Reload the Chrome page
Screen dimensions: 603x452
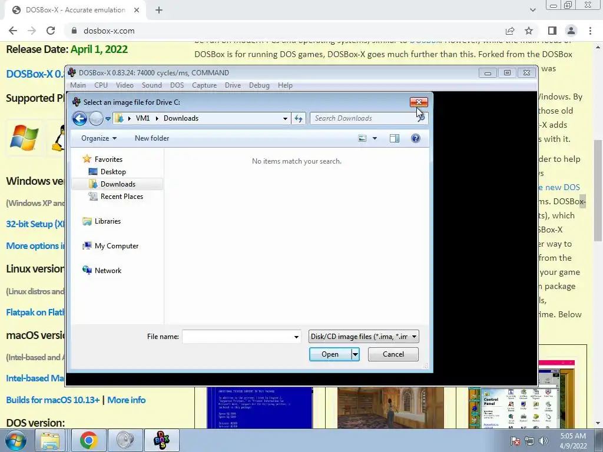click(x=51, y=31)
